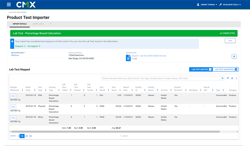Screen dimensions: 250x146
Task: Click the uploaded file document icon
Action: point(128,58)
